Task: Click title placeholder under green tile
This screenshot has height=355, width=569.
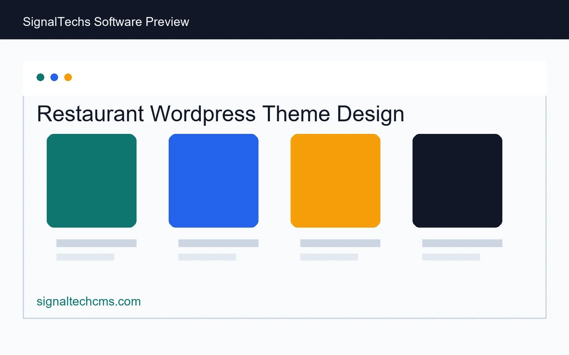Action: click(x=96, y=243)
